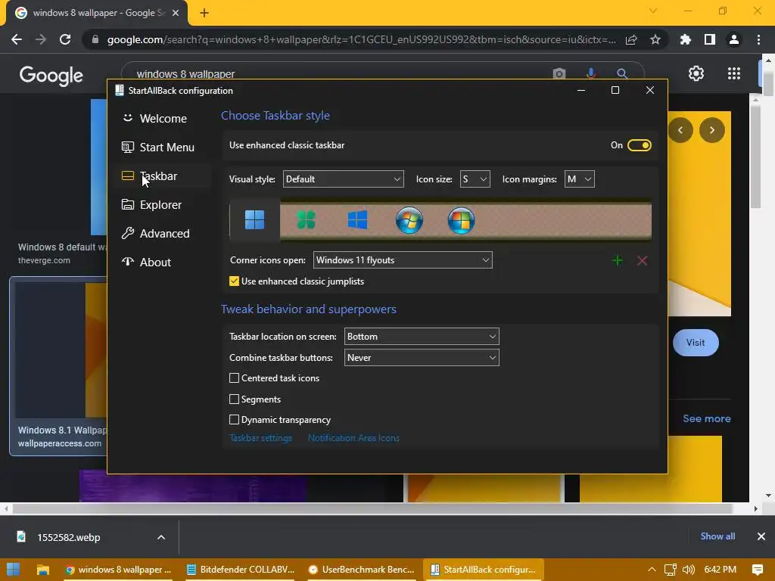
Task: Open Chrome side panel icon
Action: coord(710,39)
